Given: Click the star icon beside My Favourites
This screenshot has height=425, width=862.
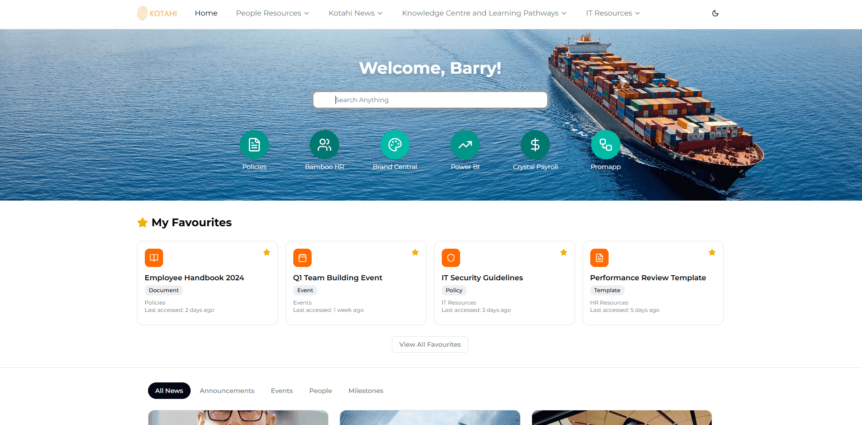Looking at the screenshot, I should 143,223.
